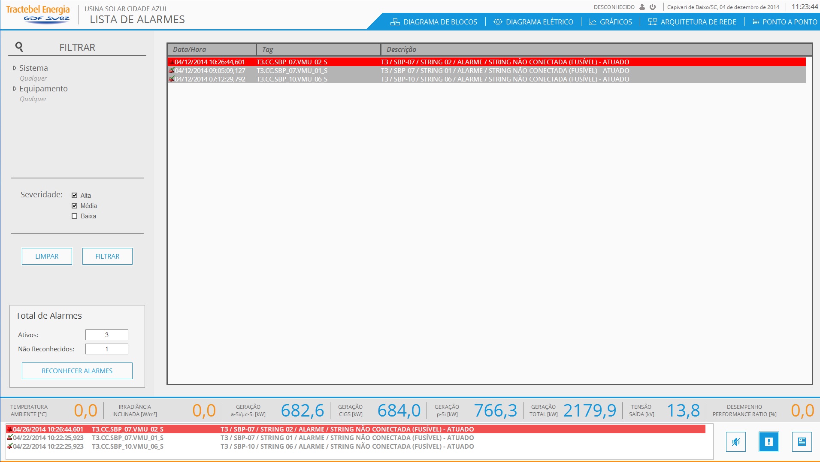Click the power logout icon
This screenshot has width=820, height=462.
click(653, 7)
